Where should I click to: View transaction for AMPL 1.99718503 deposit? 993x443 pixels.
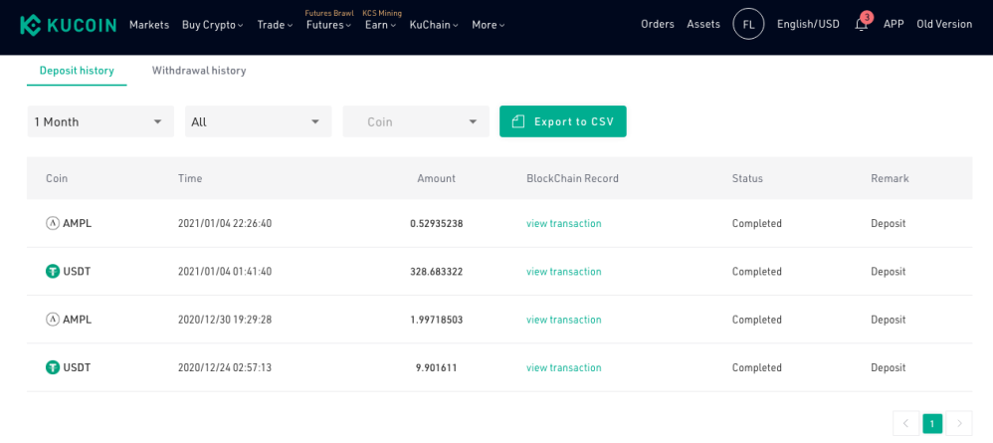pyautogui.click(x=563, y=320)
